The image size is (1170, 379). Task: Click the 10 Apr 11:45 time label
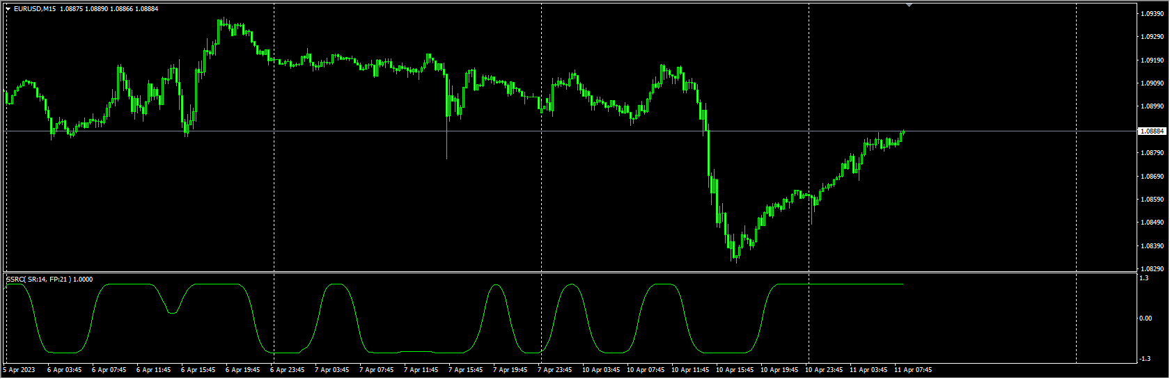tap(690, 370)
